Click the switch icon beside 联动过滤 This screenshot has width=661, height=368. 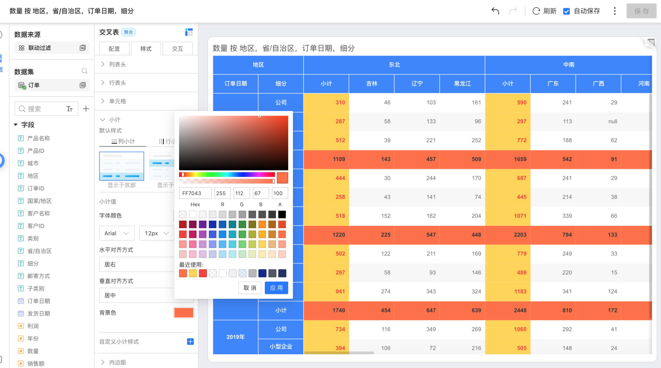(x=83, y=48)
